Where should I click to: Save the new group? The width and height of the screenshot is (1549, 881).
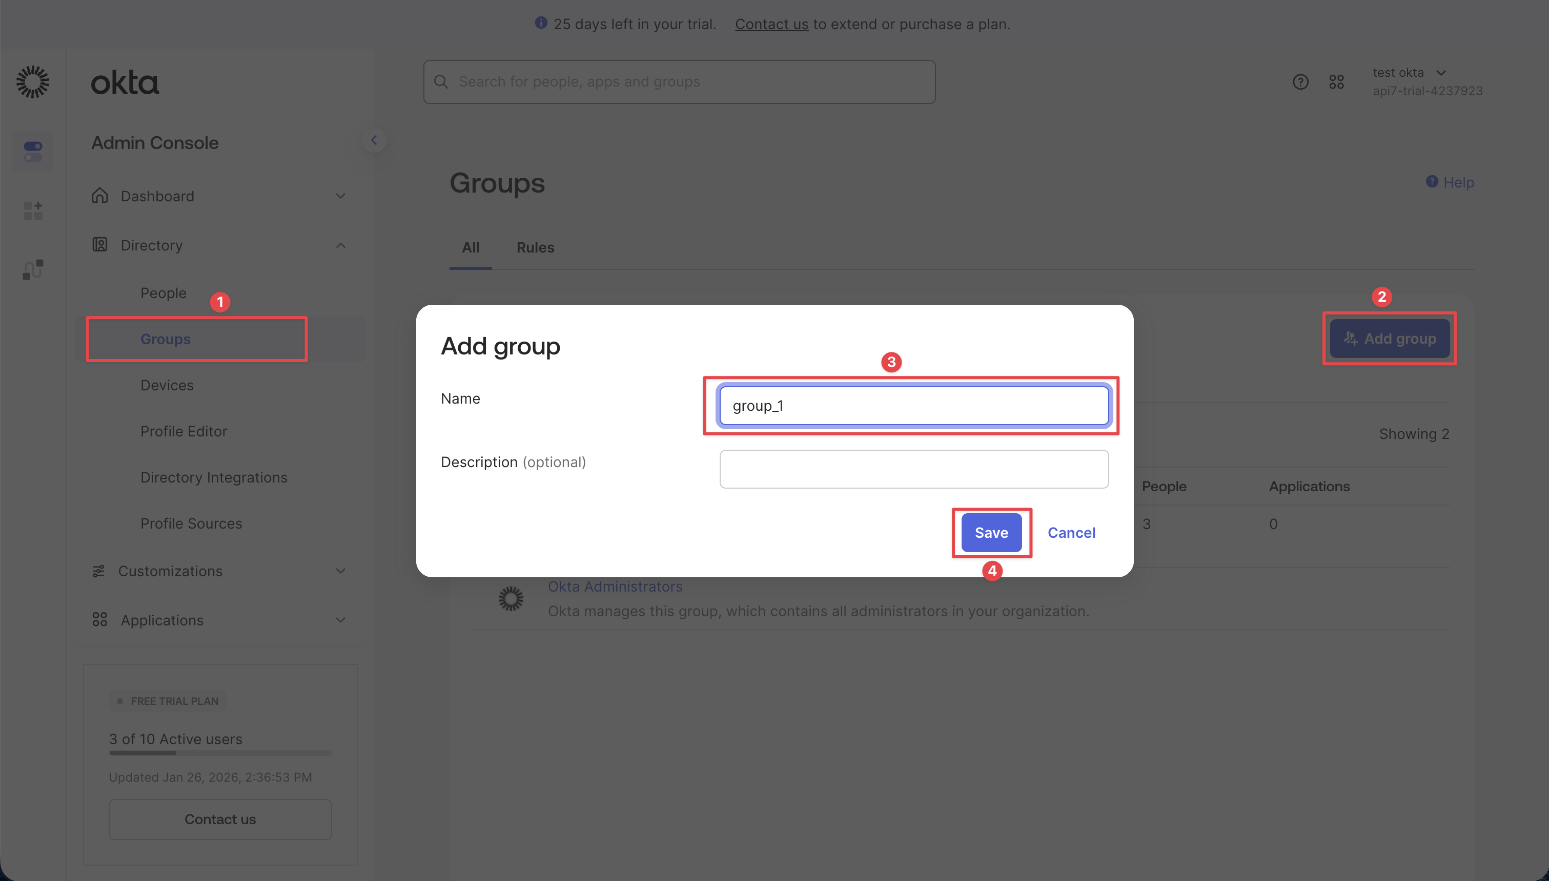pyautogui.click(x=991, y=533)
